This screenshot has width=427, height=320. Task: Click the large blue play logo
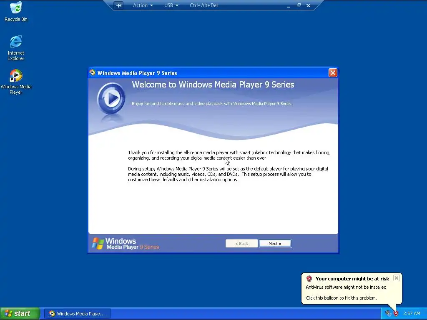[x=111, y=98]
